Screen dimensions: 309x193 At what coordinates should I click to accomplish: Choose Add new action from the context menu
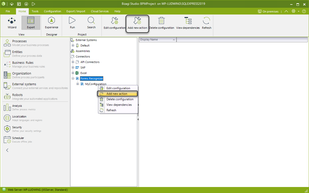coord(117,94)
